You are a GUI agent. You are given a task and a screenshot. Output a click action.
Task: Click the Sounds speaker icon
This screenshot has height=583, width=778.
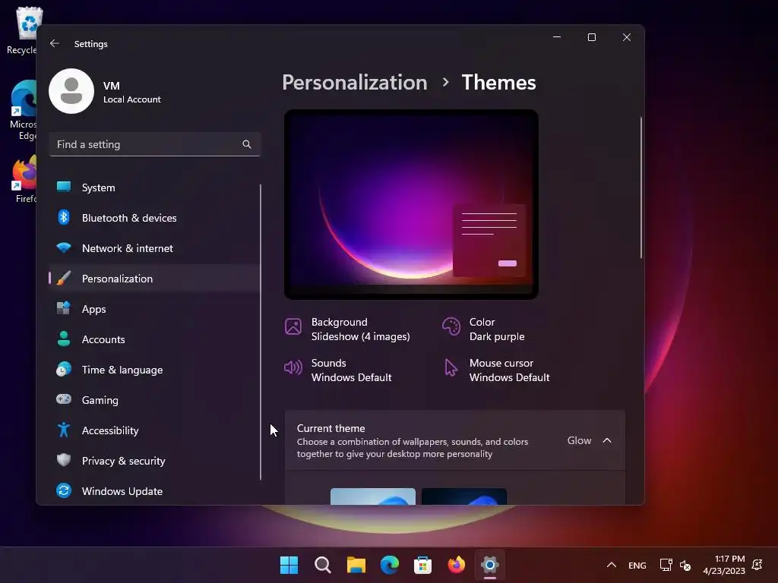(x=293, y=367)
